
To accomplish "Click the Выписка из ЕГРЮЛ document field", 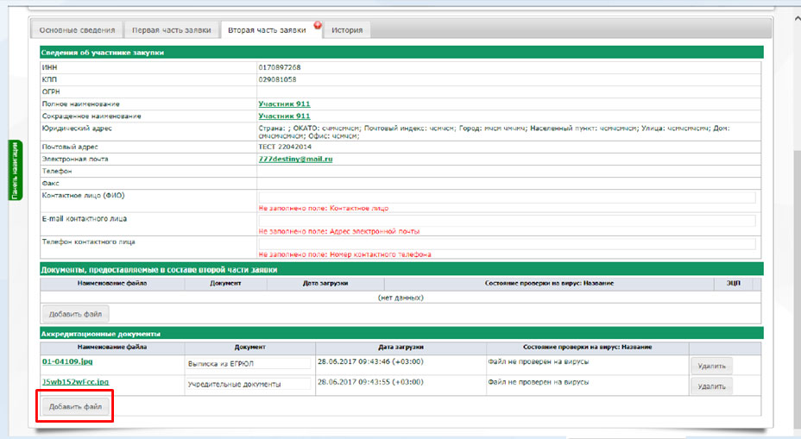I will [249, 364].
